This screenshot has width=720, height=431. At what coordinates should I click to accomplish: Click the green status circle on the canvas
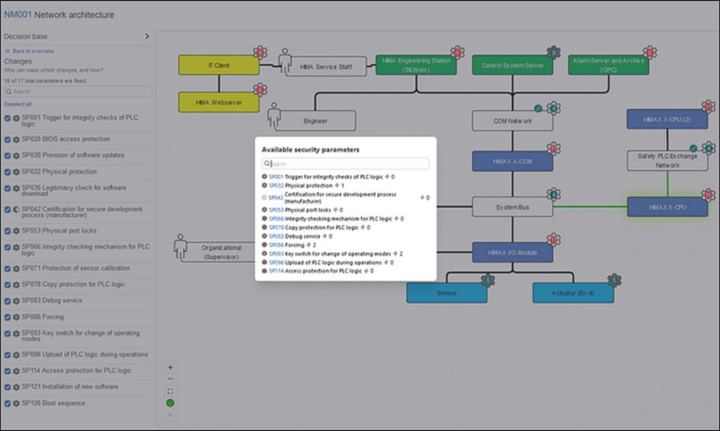click(170, 403)
